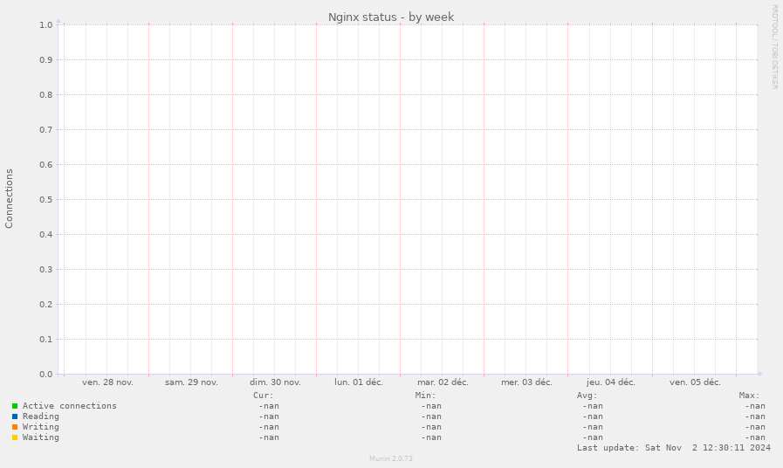This screenshot has width=783, height=468.
Task: Click the 'ven. 28 nov.' date label
Action: [x=108, y=382]
